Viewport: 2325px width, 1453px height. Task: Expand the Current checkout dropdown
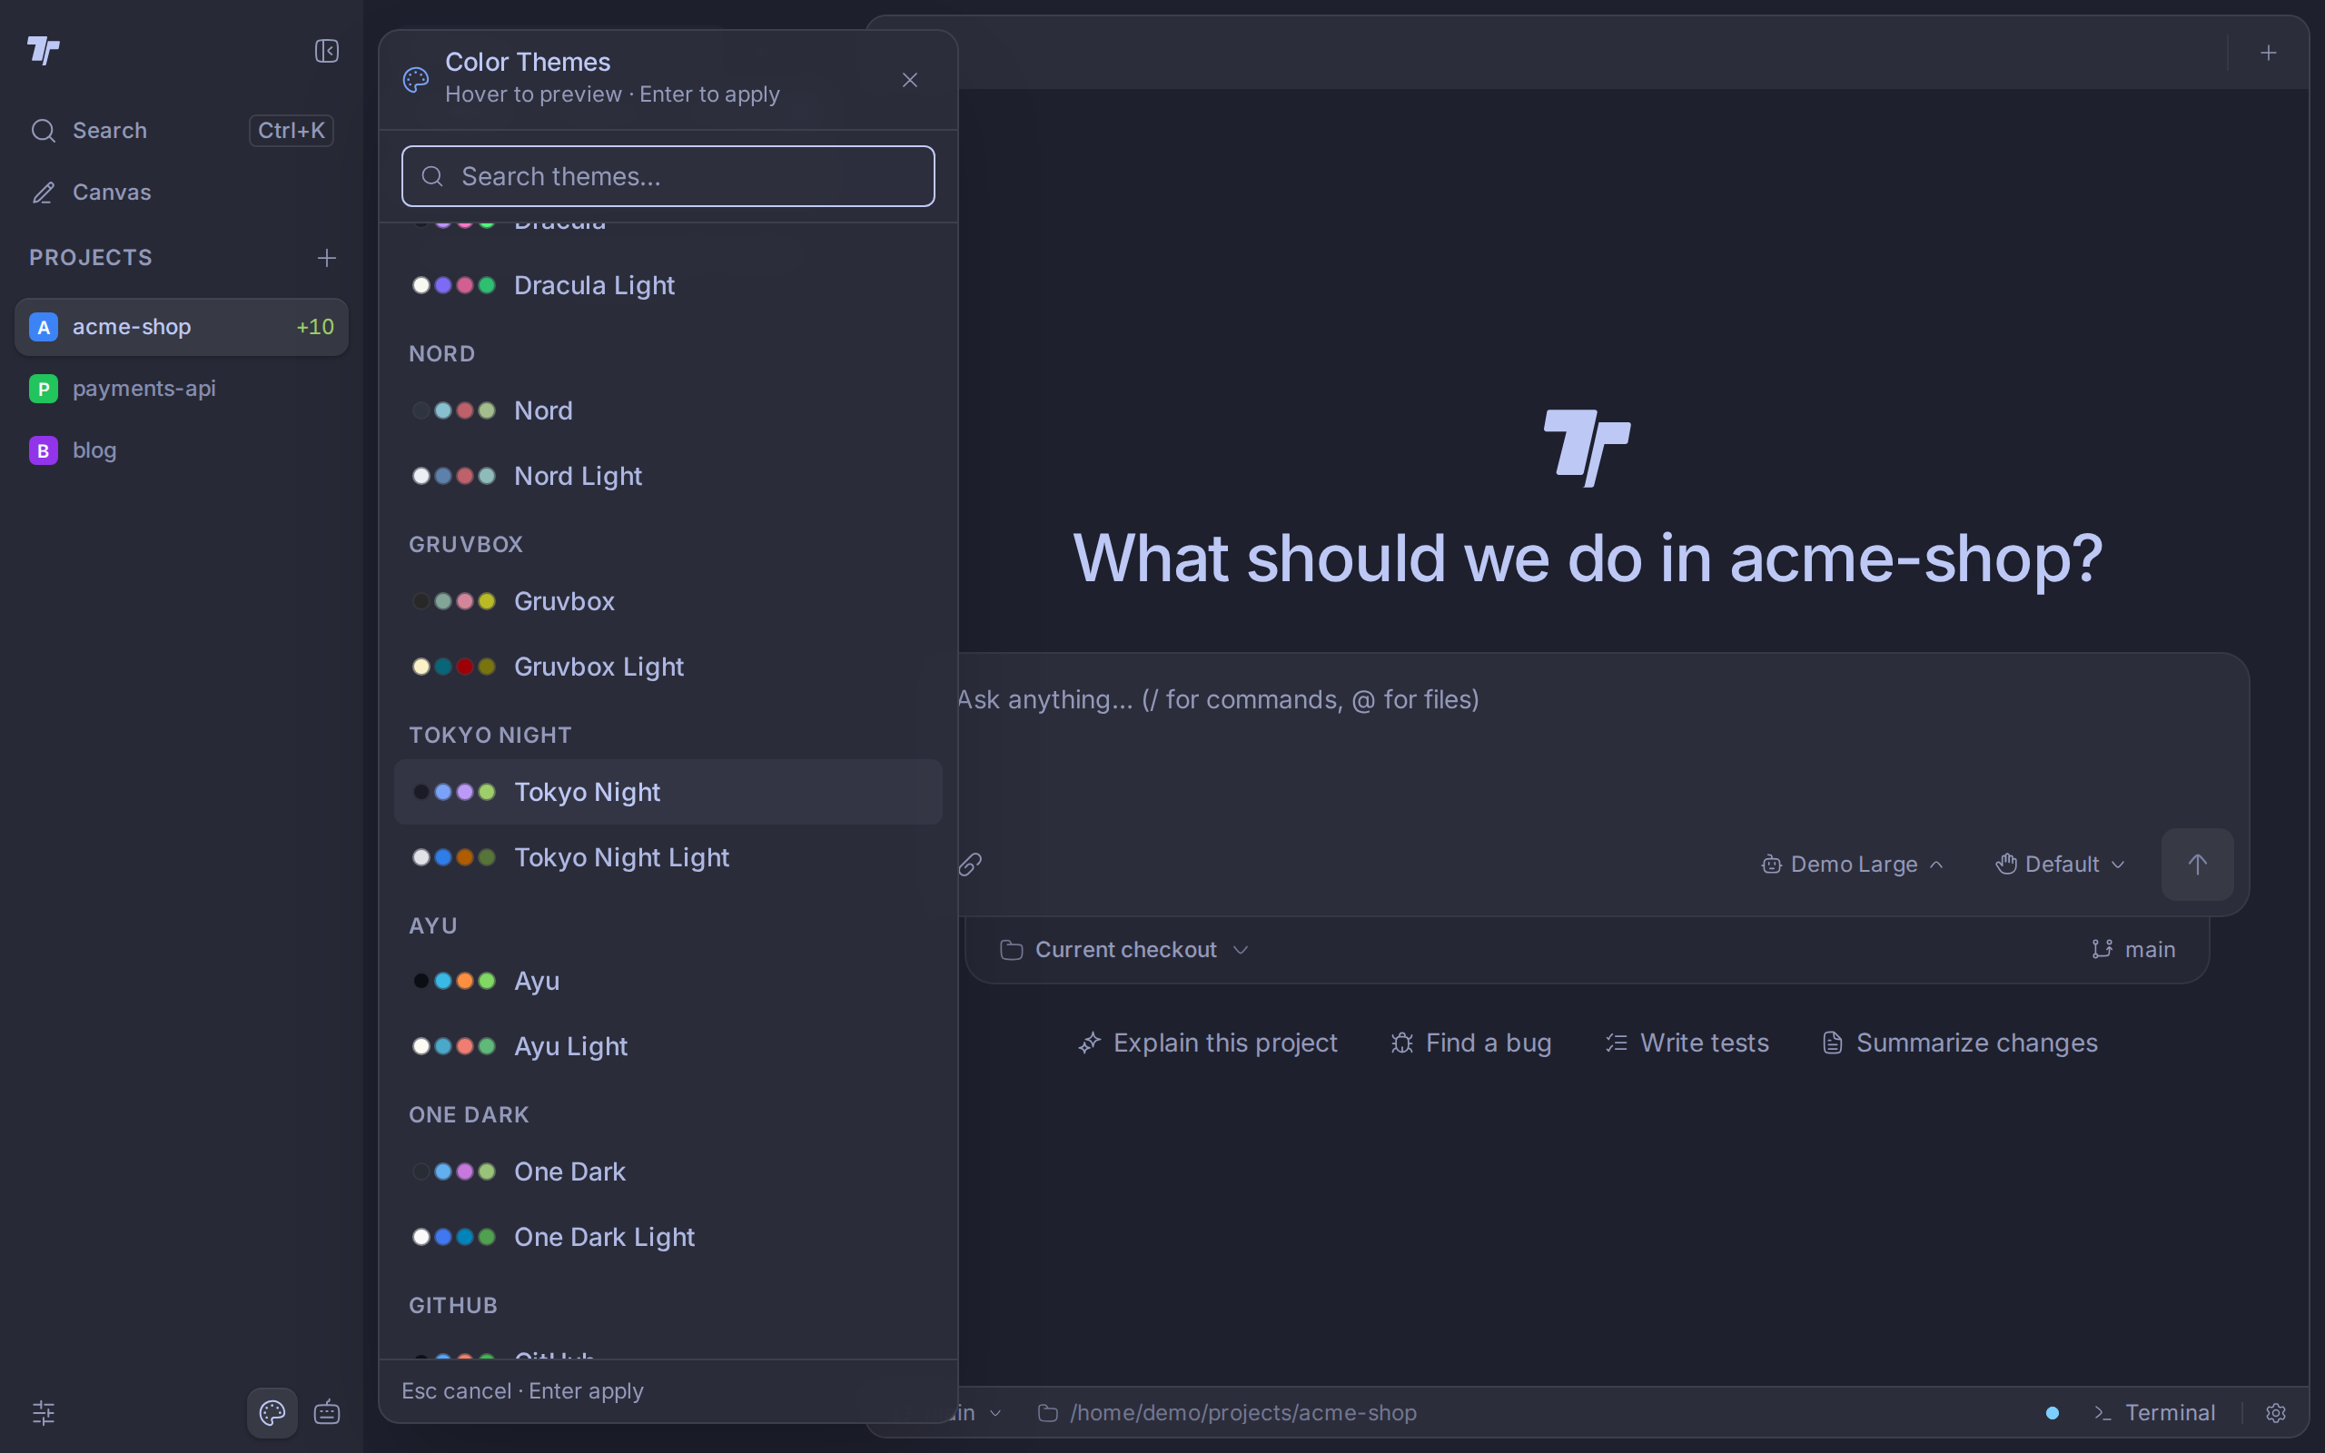click(1124, 950)
